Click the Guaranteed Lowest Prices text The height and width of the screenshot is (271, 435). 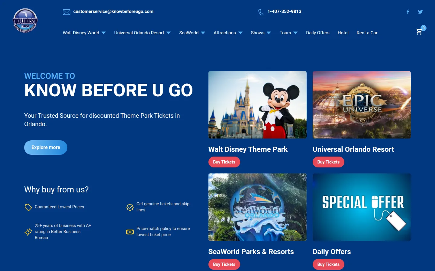pos(59,207)
